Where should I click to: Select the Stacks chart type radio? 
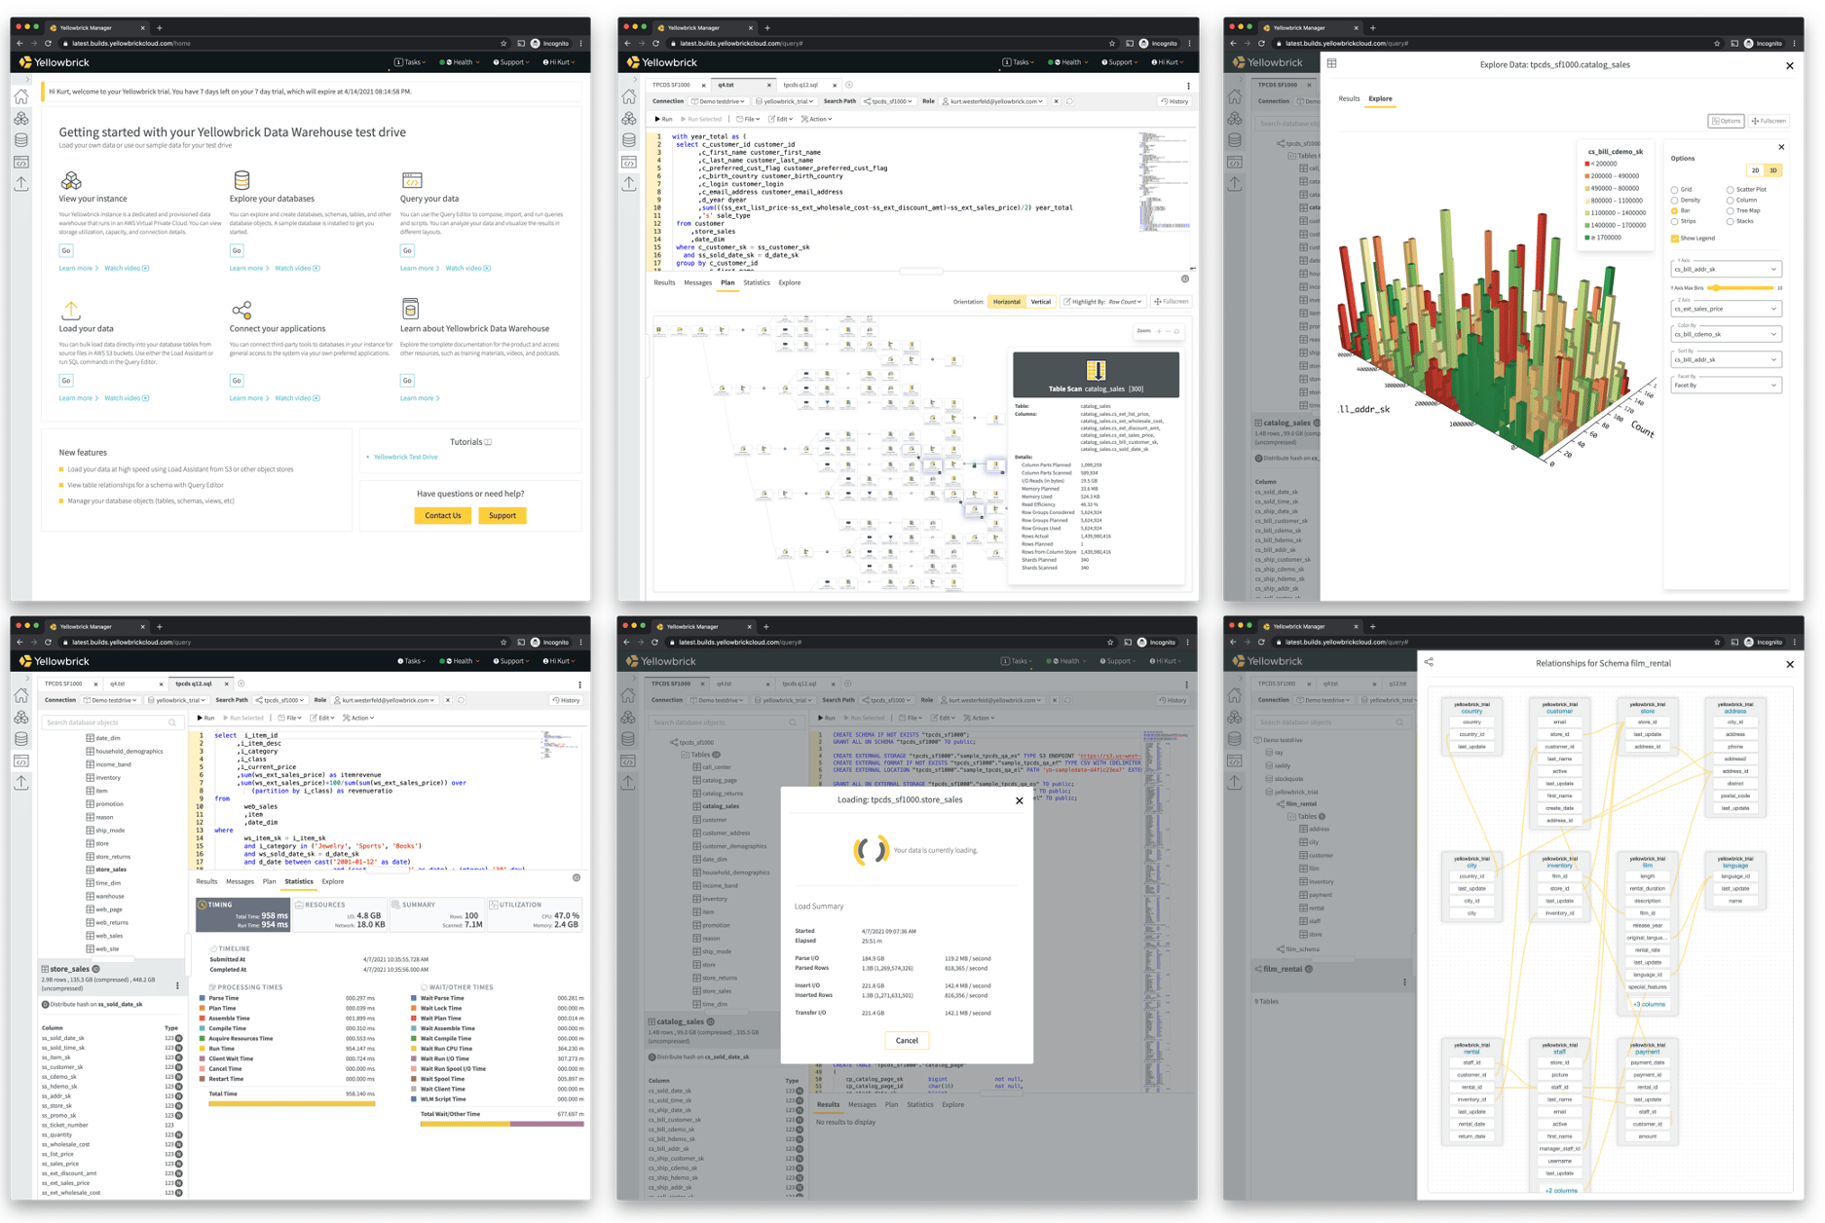click(1730, 221)
